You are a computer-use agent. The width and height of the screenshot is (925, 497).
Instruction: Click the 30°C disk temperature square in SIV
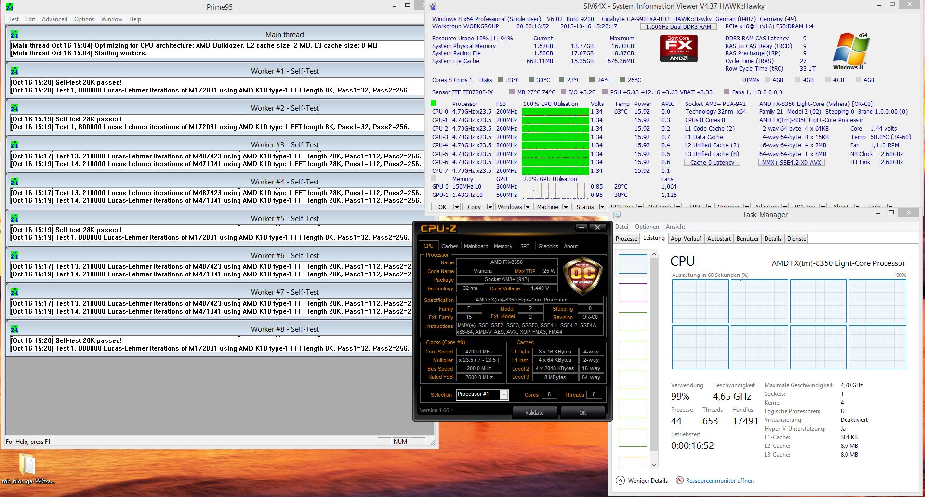pyautogui.click(x=531, y=79)
